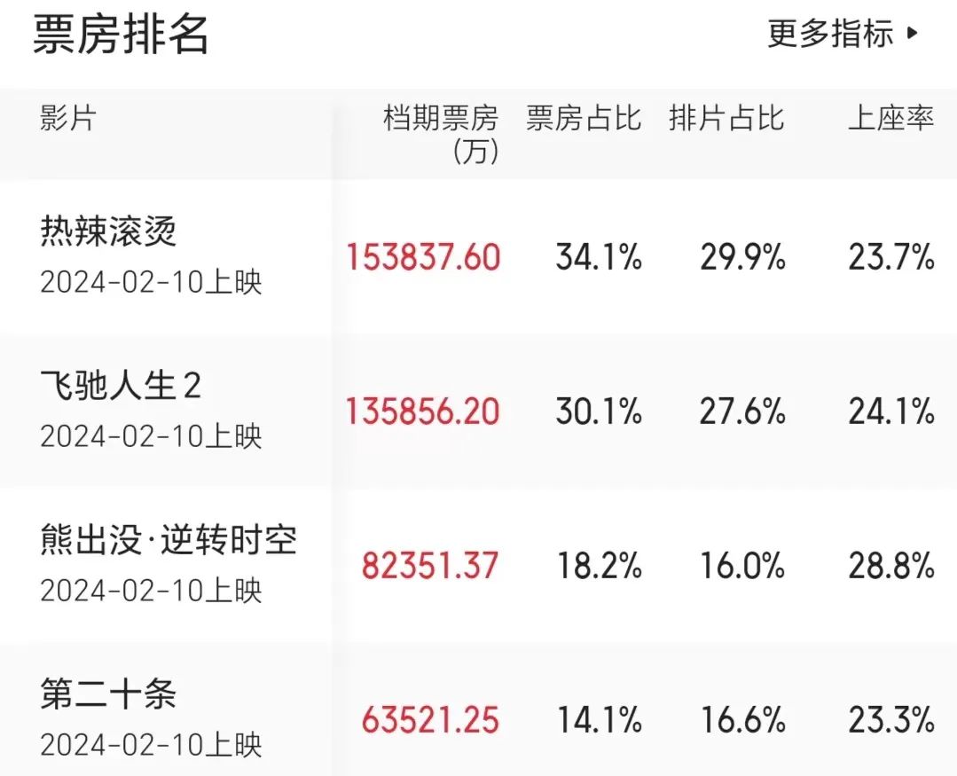Open 更多指标 for more metrics
This screenshot has height=776, width=957.
830,35
